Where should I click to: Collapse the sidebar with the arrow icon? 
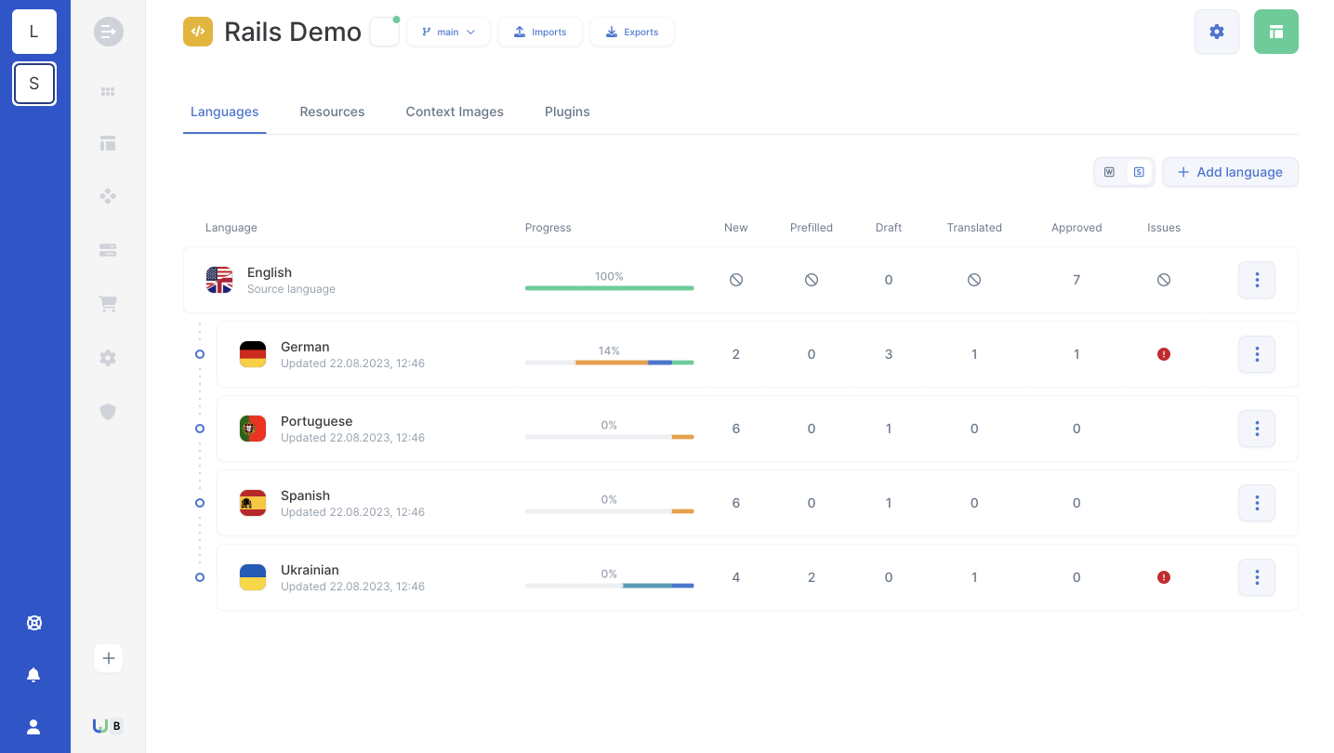click(x=108, y=32)
